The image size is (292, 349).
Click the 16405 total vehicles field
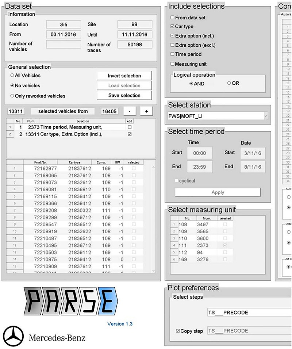pos(109,111)
